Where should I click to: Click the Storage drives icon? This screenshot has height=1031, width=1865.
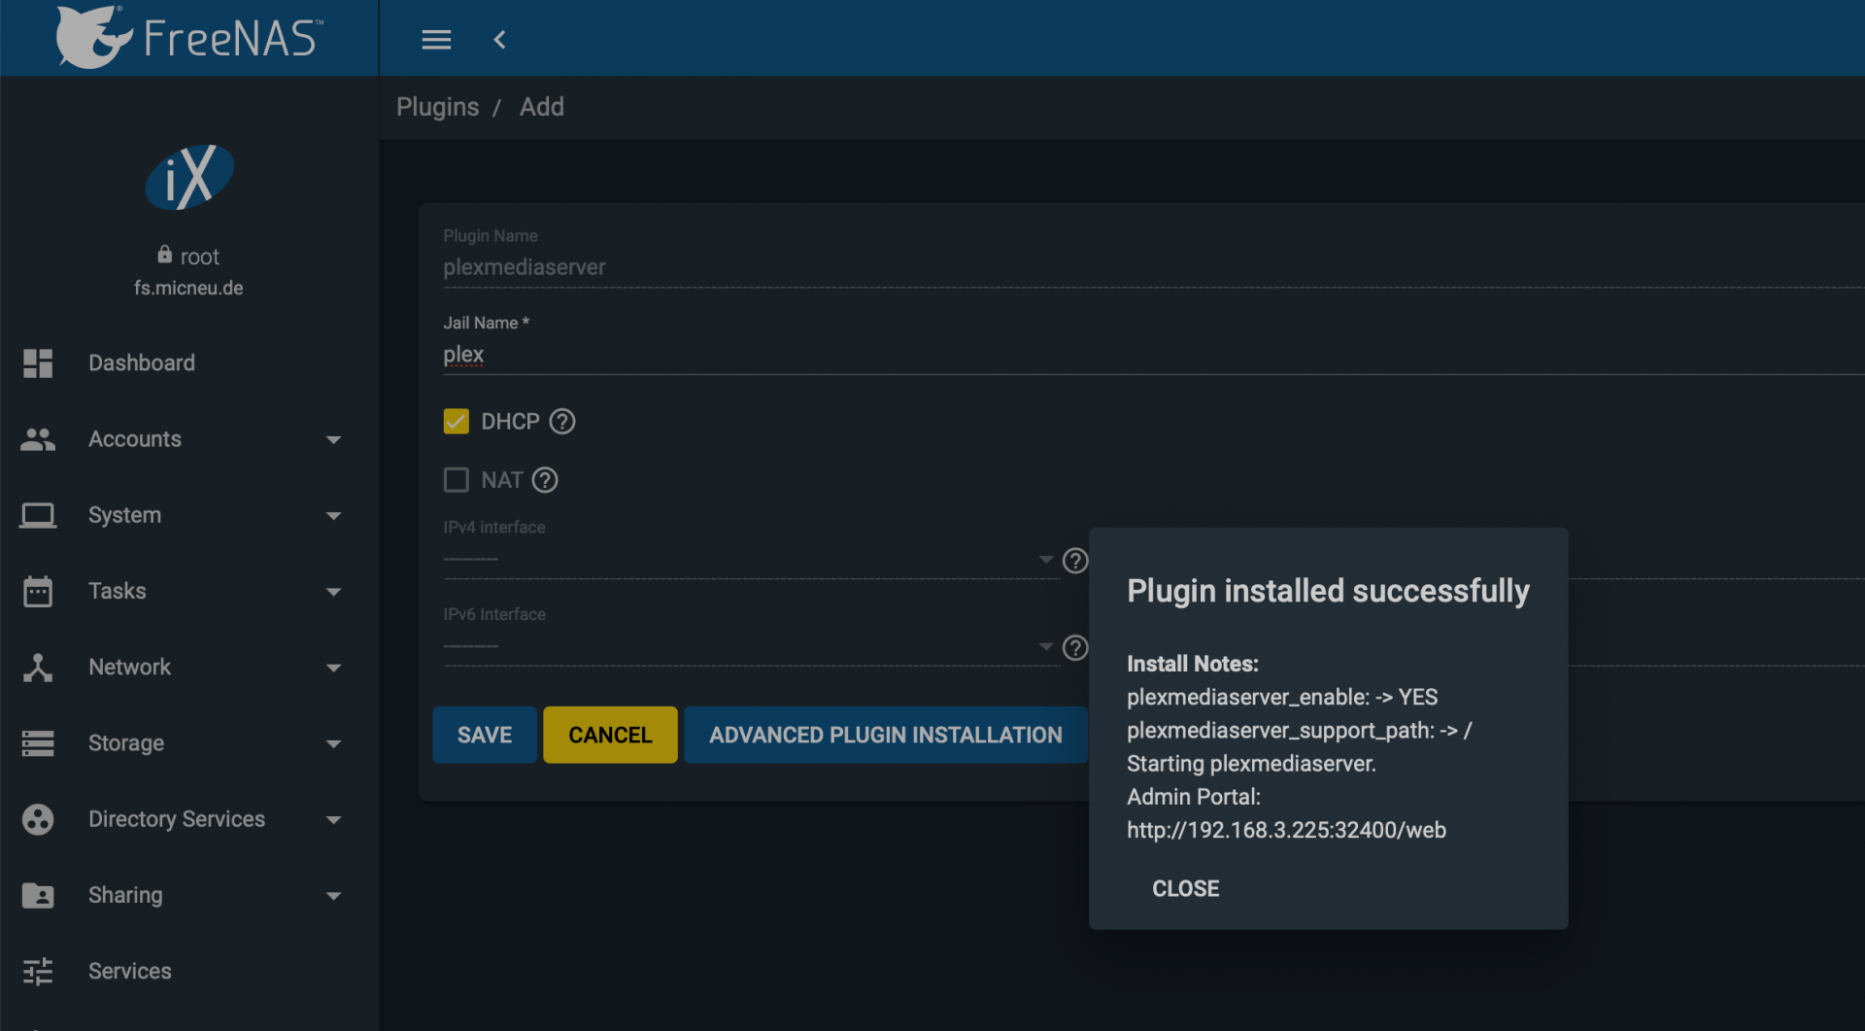tap(38, 743)
